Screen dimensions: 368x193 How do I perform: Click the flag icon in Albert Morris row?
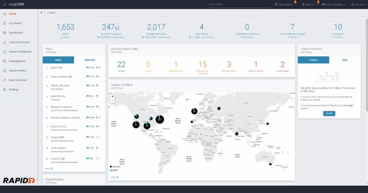(88, 96)
